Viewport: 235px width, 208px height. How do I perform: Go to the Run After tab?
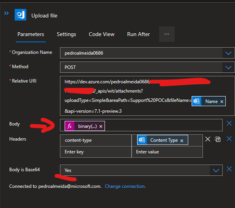[138, 34]
